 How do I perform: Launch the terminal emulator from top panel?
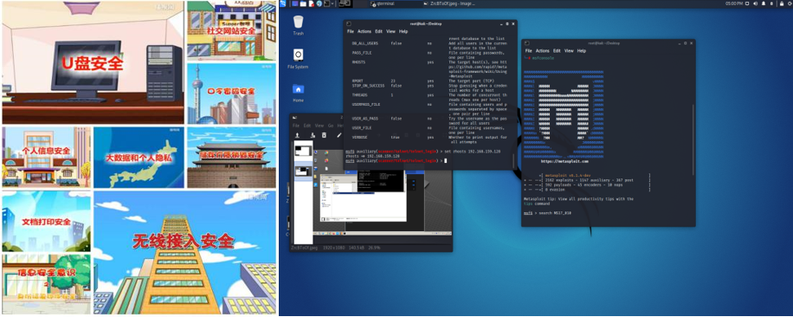(327, 3)
